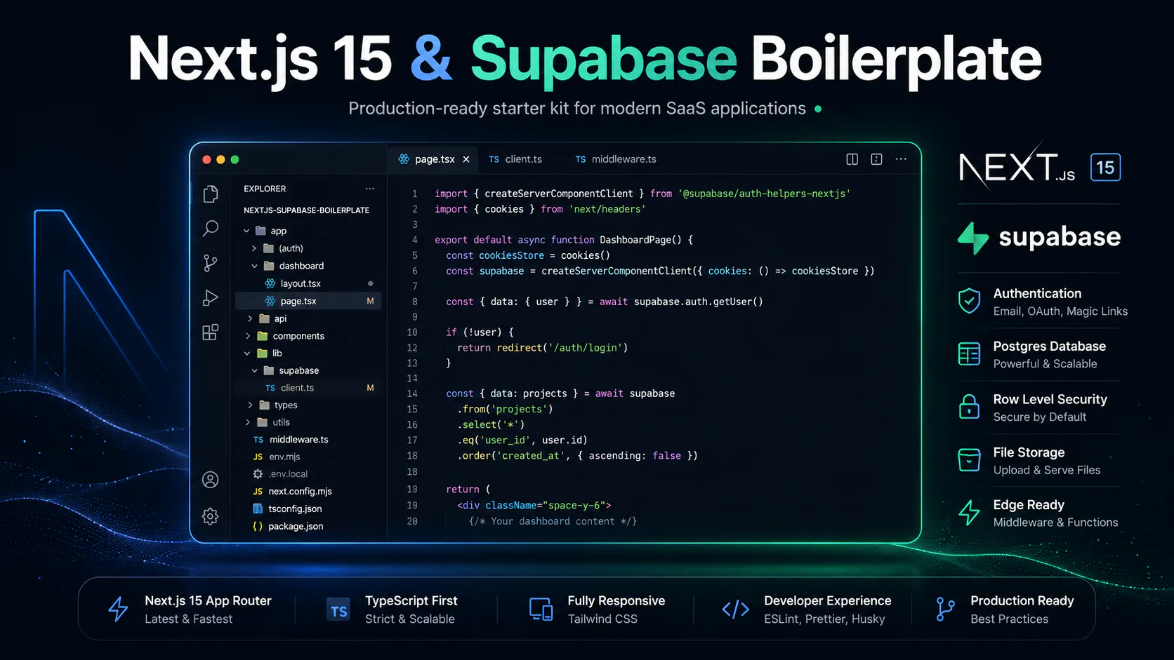Viewport: 1174px width, 660px height.
Task: Click the Authentication shield icon
Action: tap(970, 301)
